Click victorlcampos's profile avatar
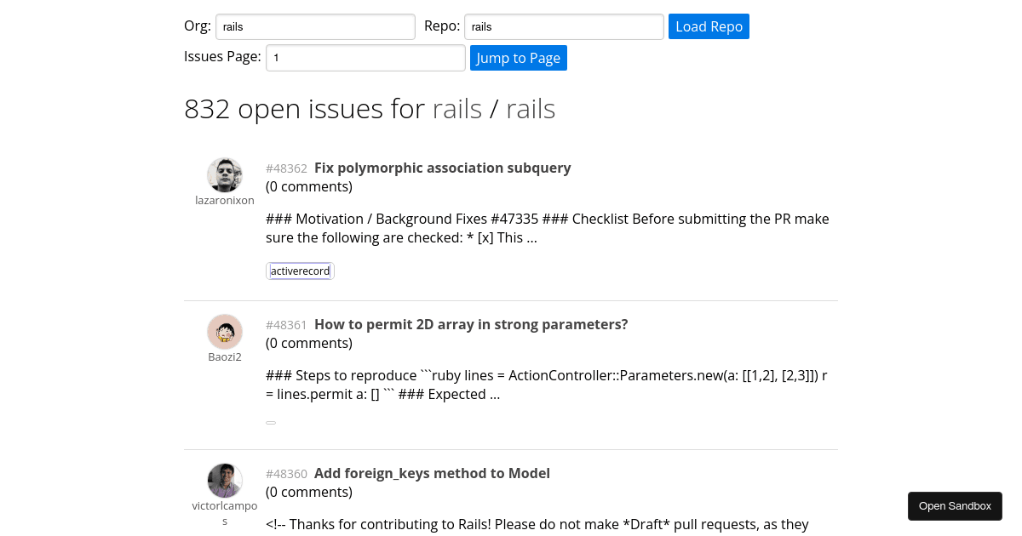Image resolution: width=1022 pixels, height=536 pixels. coord(225,481)
